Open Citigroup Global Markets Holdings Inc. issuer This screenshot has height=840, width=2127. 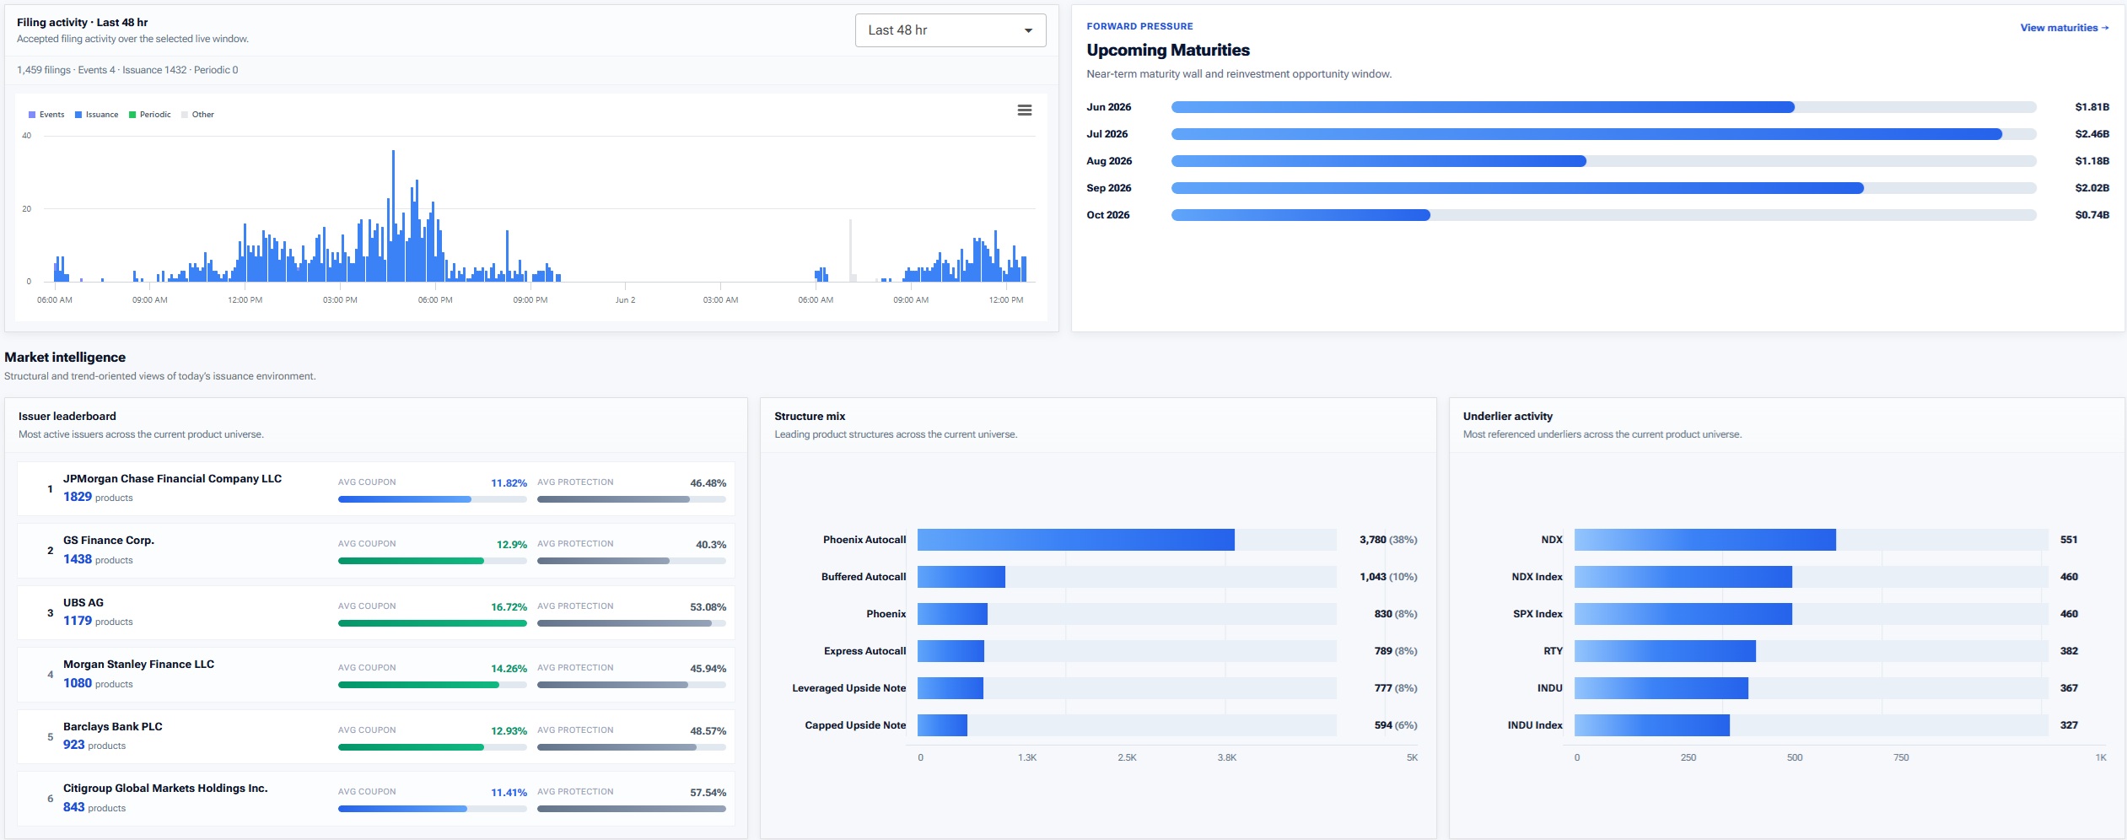376,799
